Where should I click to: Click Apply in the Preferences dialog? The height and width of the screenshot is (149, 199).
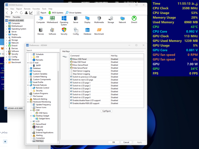(x=139, y=142)
